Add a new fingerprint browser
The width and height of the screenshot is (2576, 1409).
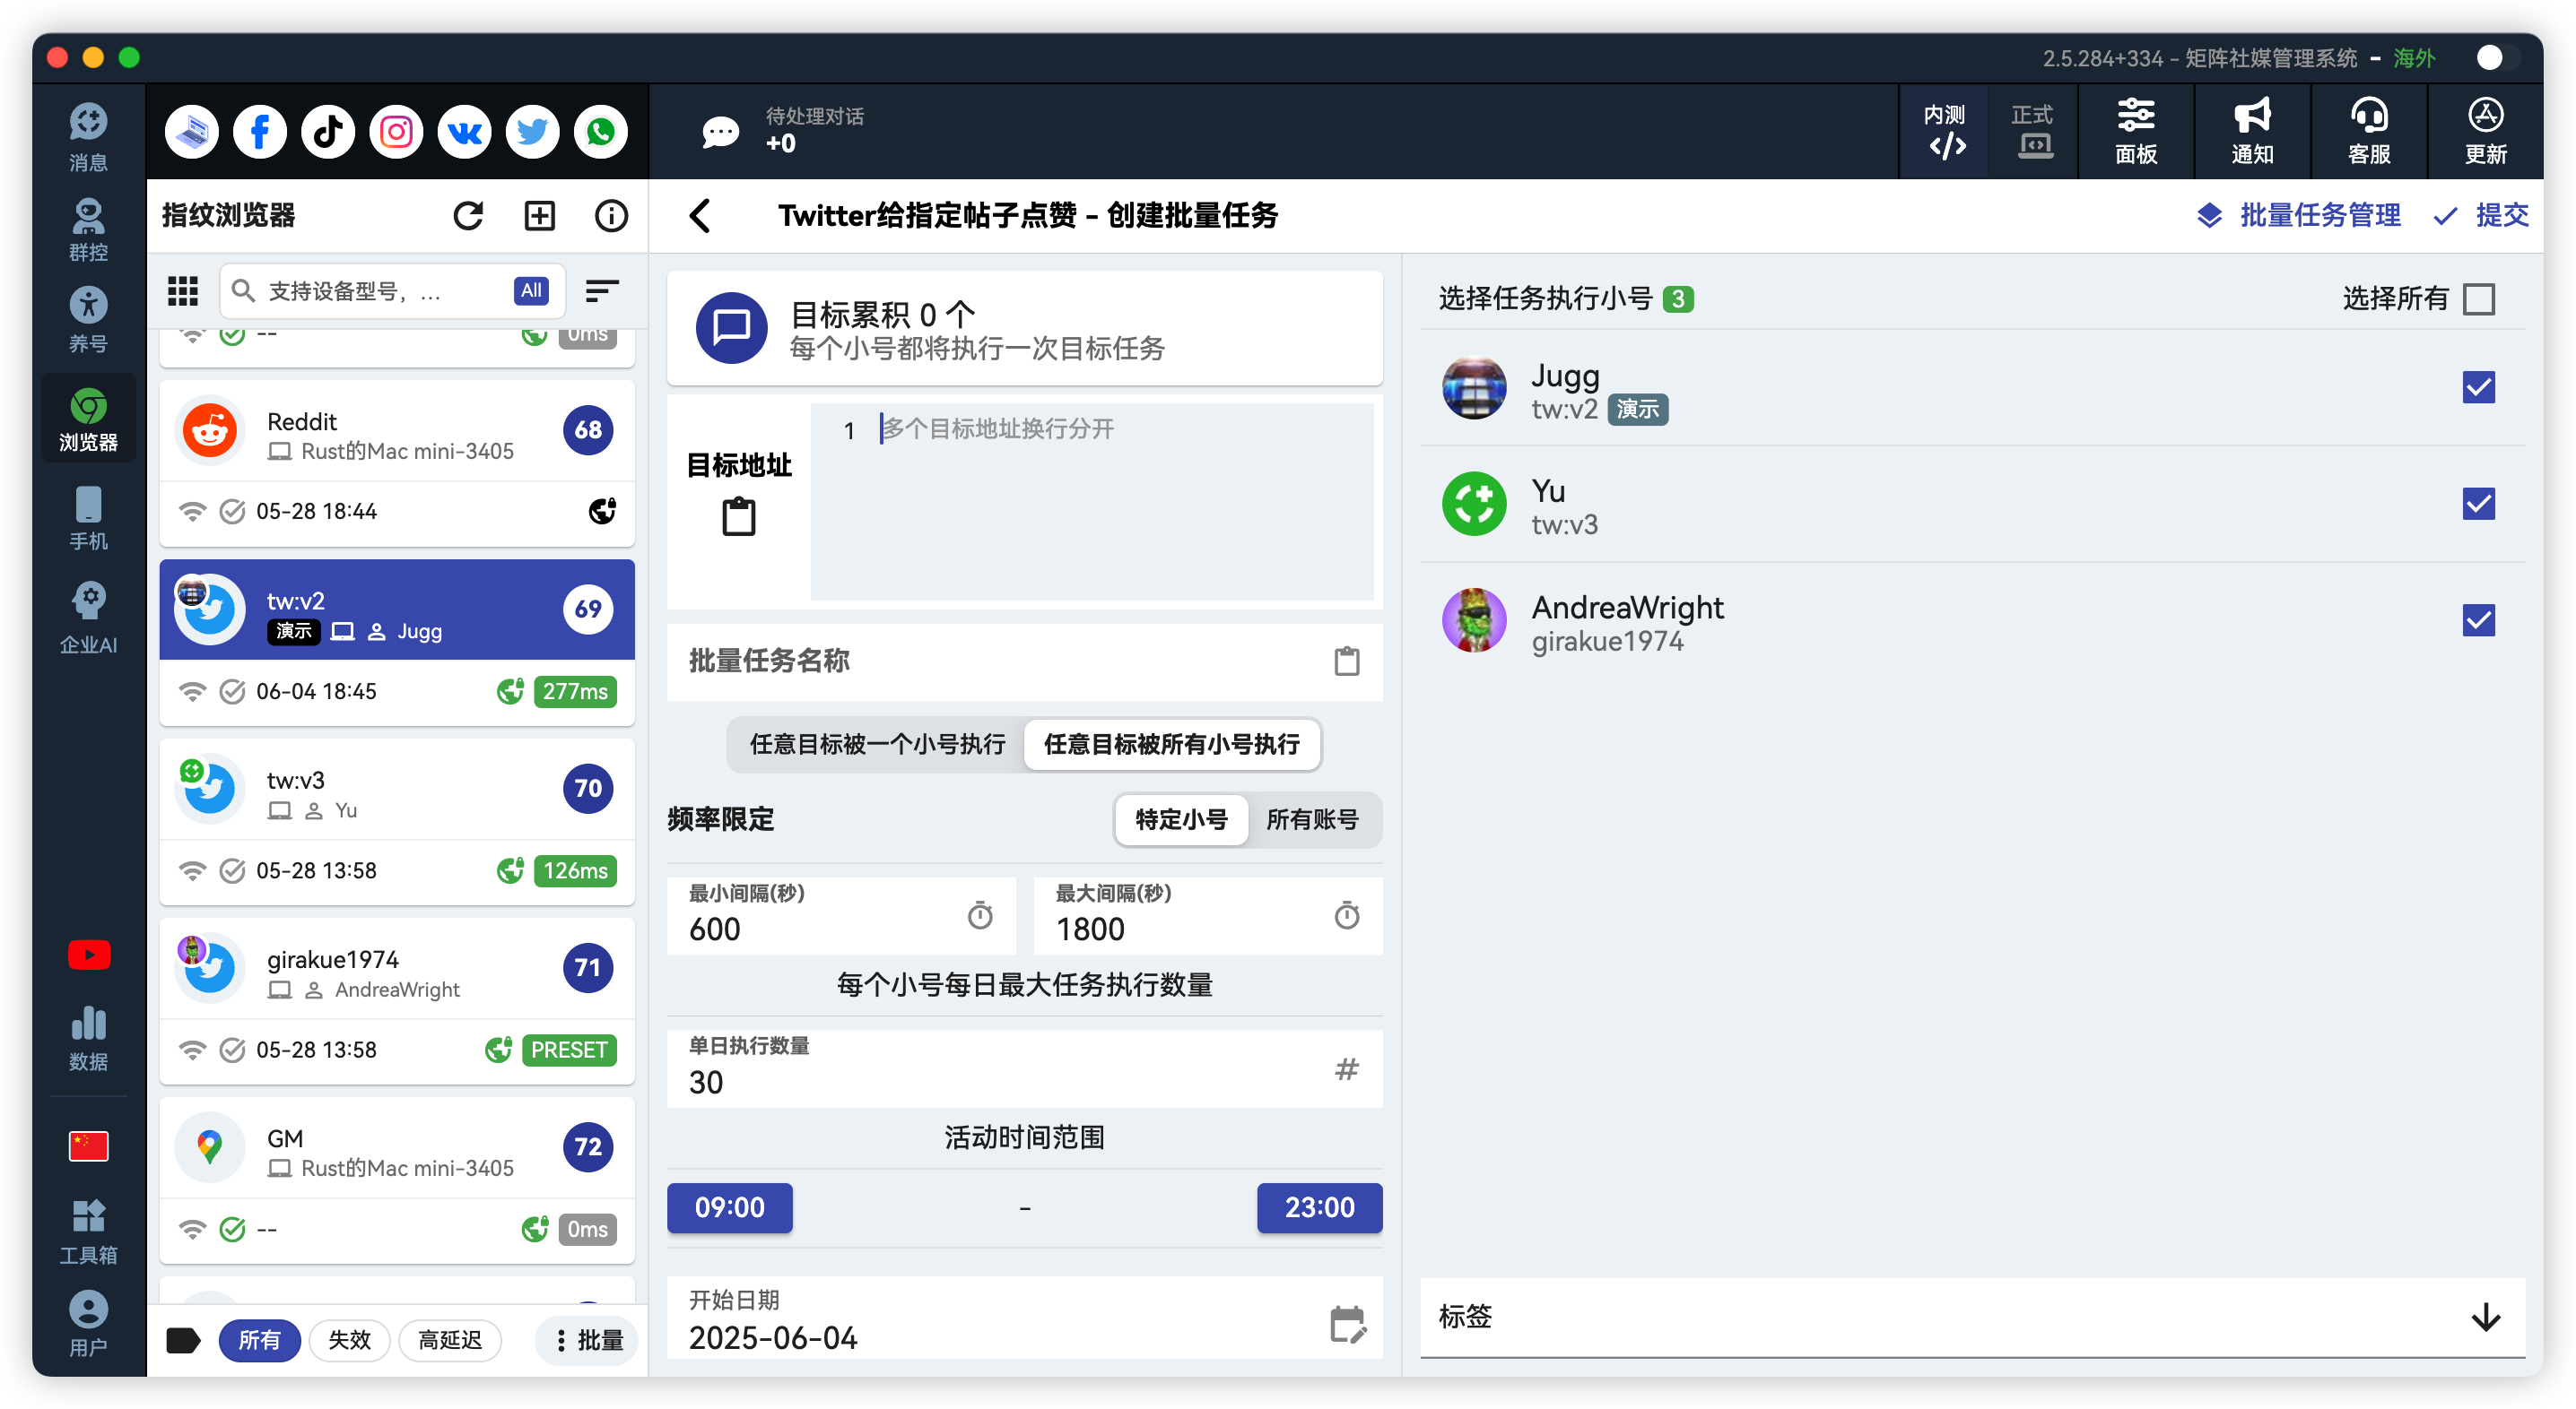(539, 215)
